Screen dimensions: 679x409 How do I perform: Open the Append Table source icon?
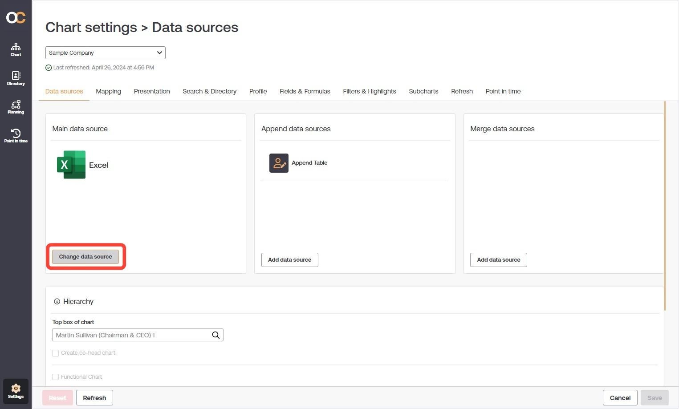coord(279,163)
